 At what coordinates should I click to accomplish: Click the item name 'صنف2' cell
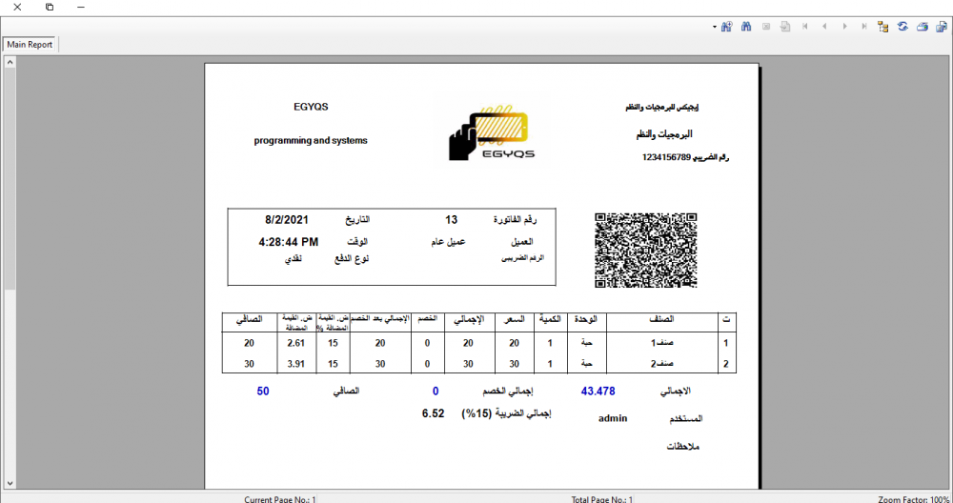pyautogui.click(x=662, y=365)
